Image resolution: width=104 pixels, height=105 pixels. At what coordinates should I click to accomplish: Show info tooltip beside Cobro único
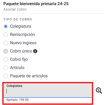pos(35,51)
